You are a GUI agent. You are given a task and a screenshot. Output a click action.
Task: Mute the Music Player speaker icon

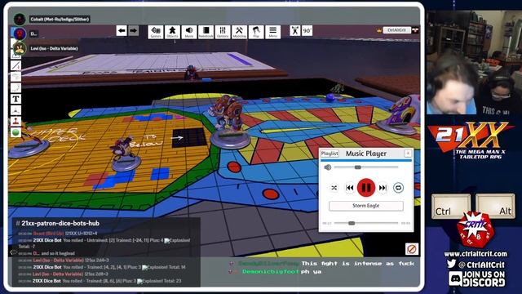point(328,167)
